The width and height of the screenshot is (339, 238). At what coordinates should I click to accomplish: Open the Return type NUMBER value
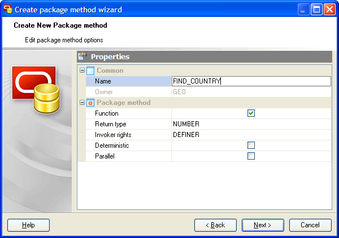click(251, 124)
